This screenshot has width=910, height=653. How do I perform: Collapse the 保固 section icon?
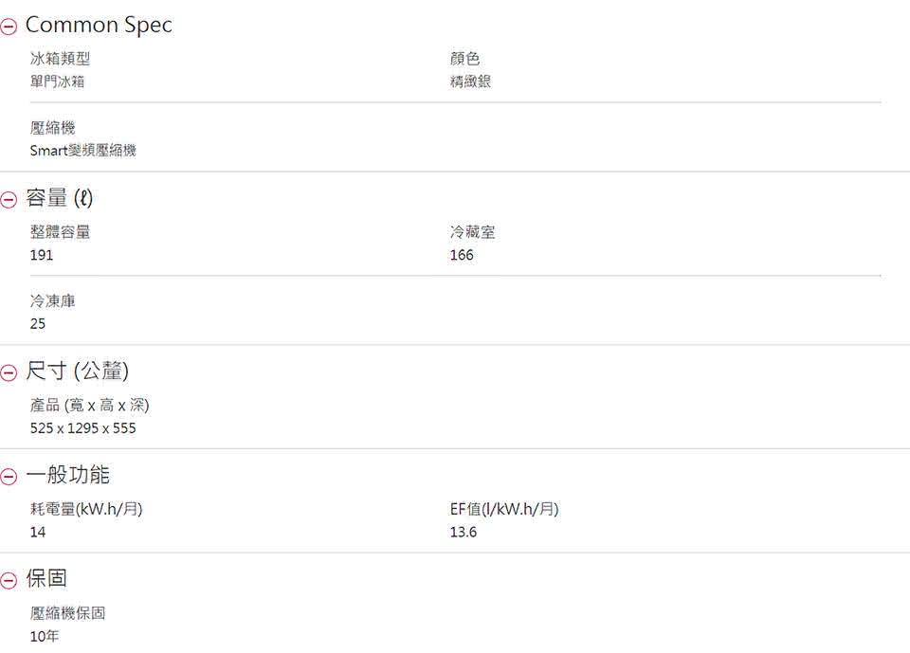point(9,580)
